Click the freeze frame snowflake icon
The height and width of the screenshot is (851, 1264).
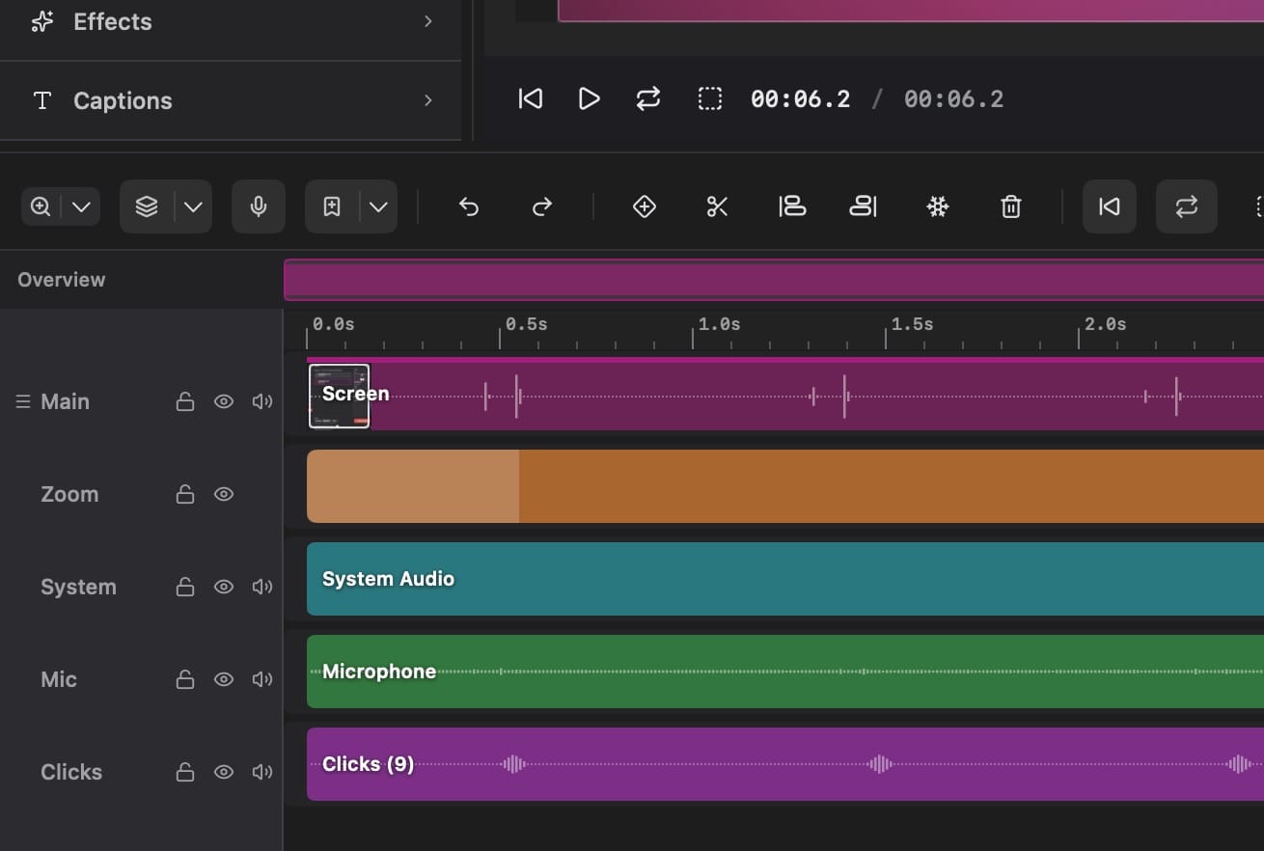click(938, 206)
